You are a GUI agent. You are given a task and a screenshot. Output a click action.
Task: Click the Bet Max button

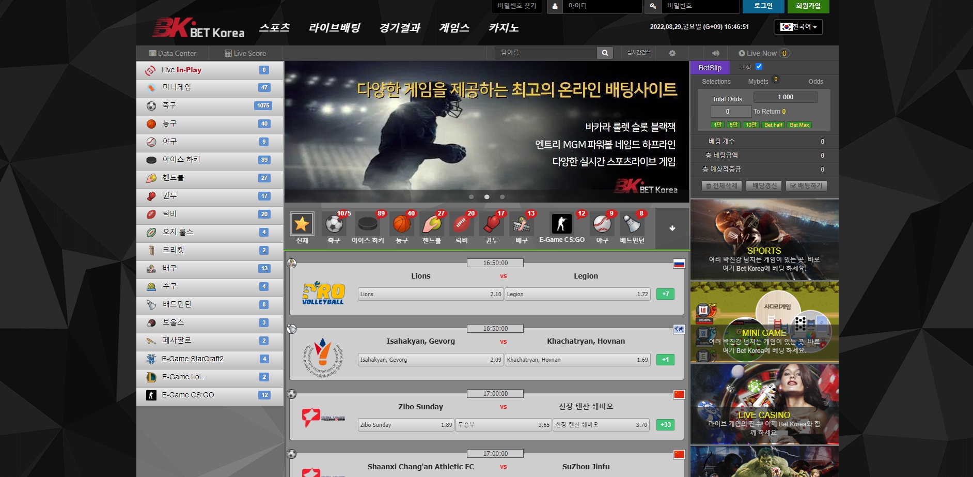tap(799, 125)
